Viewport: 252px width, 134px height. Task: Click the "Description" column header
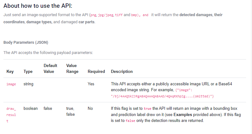122,72
